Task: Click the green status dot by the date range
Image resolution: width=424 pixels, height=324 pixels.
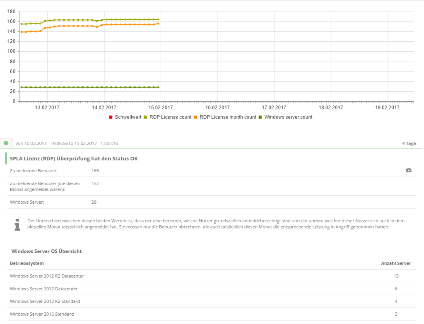Action: pyautogui.click(x=6, y=143)
